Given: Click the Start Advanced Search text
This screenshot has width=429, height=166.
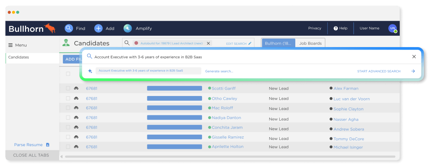Looking at the screenshot, I should (x=379, y=71).
